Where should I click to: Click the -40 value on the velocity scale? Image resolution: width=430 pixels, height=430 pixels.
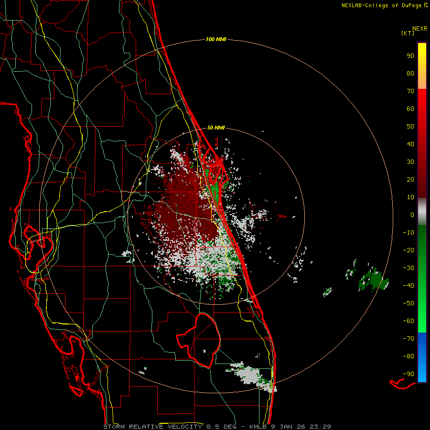[x=408, y=286]
